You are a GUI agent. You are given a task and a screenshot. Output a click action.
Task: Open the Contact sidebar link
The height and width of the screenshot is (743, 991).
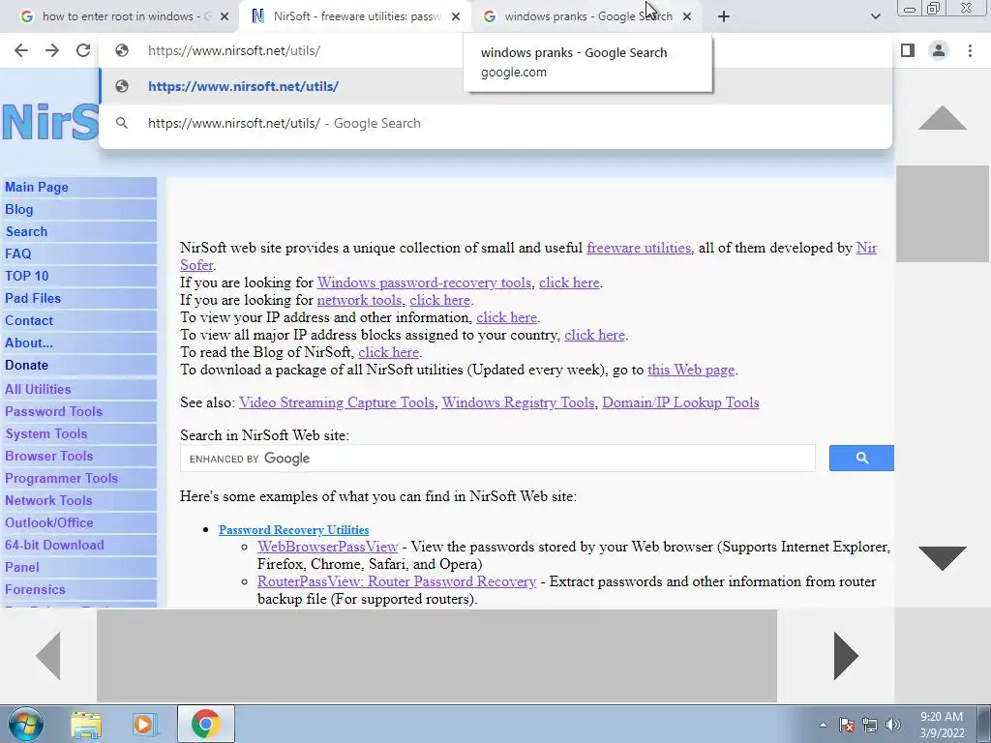point(29,320)
